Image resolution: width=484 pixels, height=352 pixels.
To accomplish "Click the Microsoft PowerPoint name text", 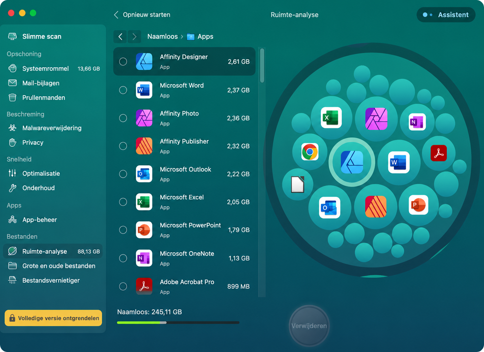I will [190, 225].
